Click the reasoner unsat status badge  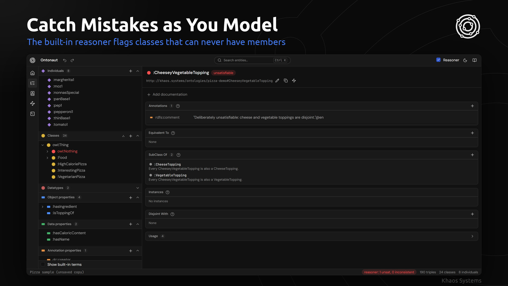tap(389, 272)
